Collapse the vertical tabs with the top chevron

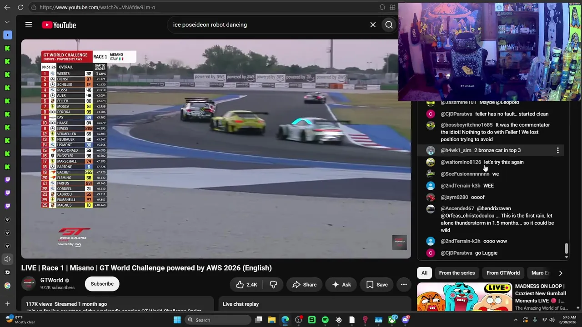point(7,22)
